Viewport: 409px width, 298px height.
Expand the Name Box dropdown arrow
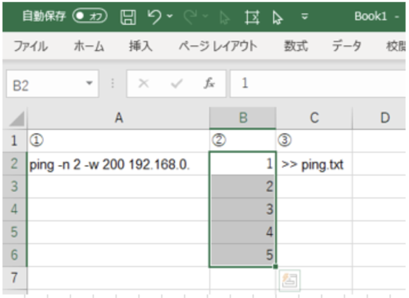click(x=89, y=83)
